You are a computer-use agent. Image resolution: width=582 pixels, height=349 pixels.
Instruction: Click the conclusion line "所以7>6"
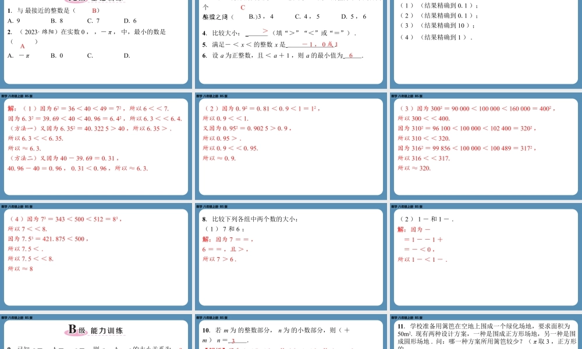click(219, 259)
